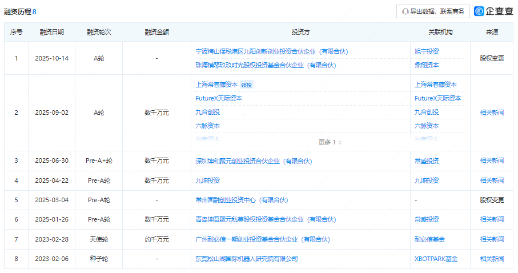Viewport: 518px width, 273px height.
Task: Open XBOTPARK基金 related institution
Action: (436, 259)
